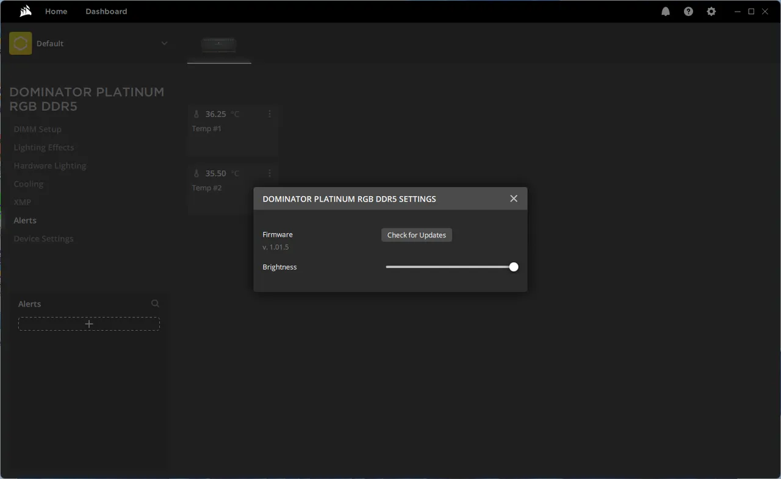Viewport: 781px width, 479px height.
Task: Open the help question mark icon
Action: 688,12
